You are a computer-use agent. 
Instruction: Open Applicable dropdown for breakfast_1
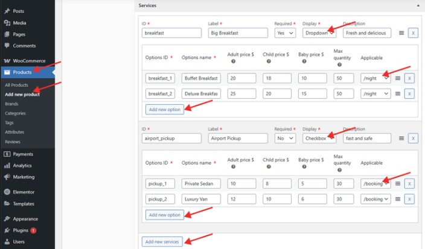(x=375, y=78)
